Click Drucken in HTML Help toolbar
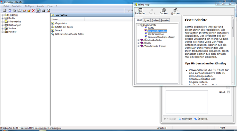Screen dimensions: 237x131 coord(163,11)
